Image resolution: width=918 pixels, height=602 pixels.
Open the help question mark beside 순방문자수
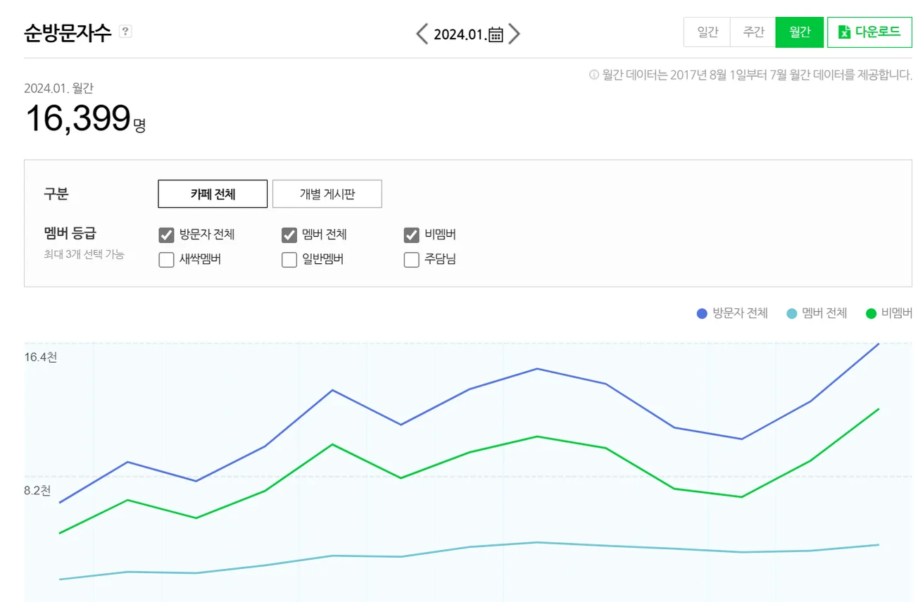(125, 31)
